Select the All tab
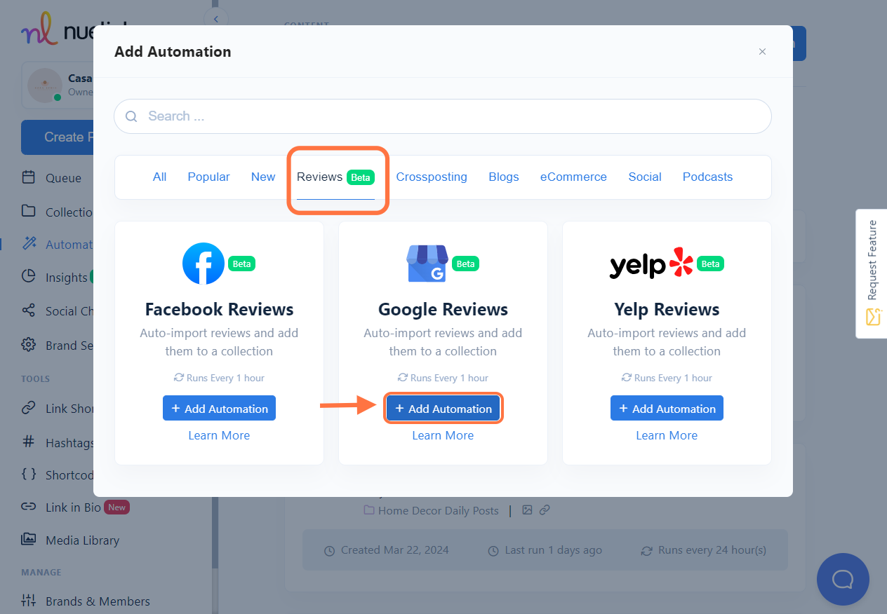 tap(160, 177)
